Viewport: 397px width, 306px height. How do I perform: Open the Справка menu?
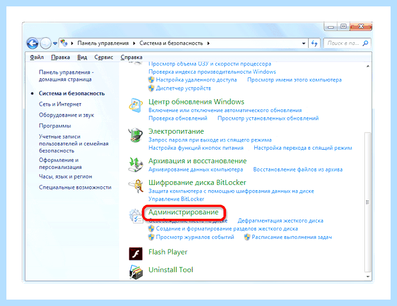coord(131,57)
